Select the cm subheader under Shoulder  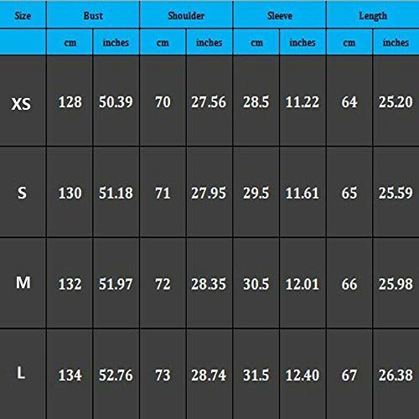pos(163,43)
